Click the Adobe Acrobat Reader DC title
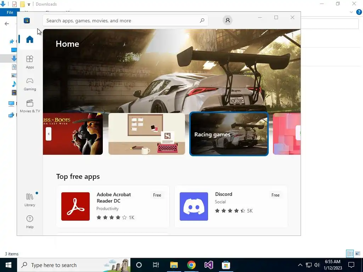Screen dimensions: 363x272 (114, 198)
